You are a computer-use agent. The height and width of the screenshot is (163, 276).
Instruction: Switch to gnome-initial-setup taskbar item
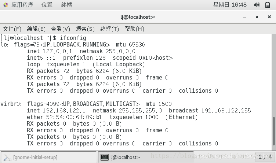(48, 157)
